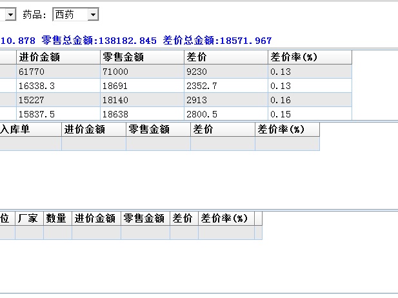Click 差价率(%) header in bottom table
398x298 pixels.
pos(226,218)
